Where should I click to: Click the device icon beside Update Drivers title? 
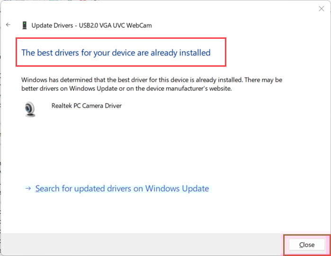click(25, 25)
